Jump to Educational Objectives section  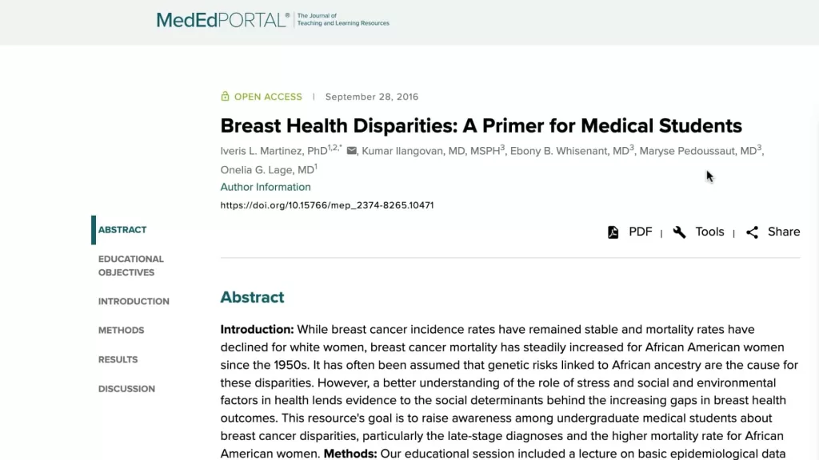click(x=131, y=265)
